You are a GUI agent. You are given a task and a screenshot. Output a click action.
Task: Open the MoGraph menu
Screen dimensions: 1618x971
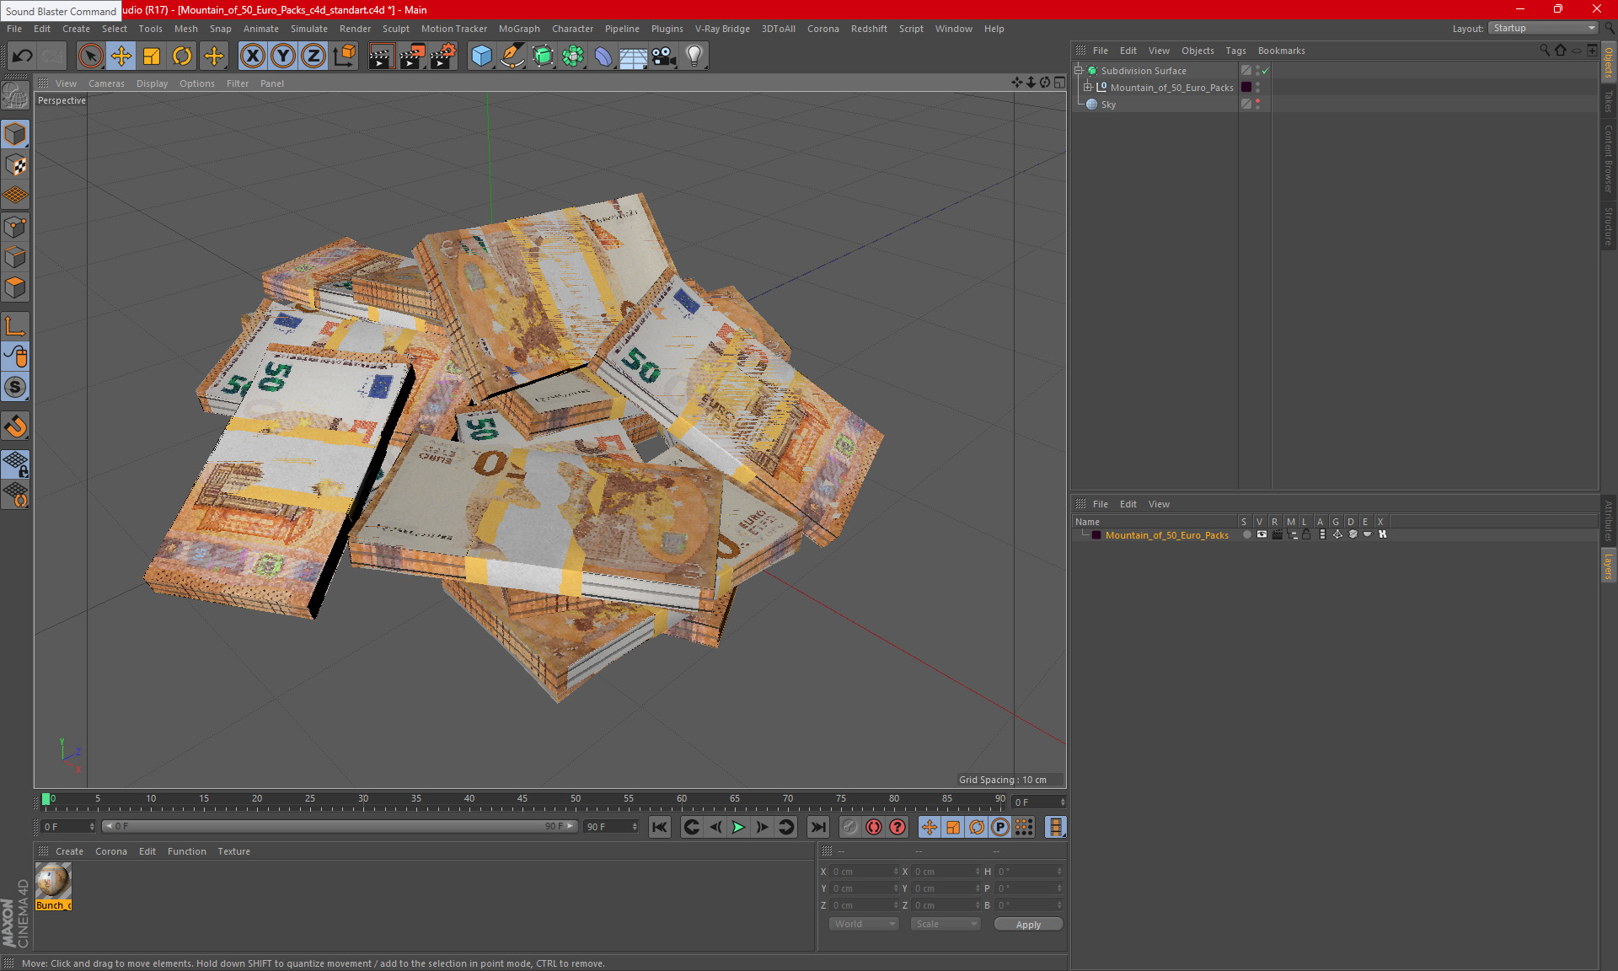pos(519,29)
